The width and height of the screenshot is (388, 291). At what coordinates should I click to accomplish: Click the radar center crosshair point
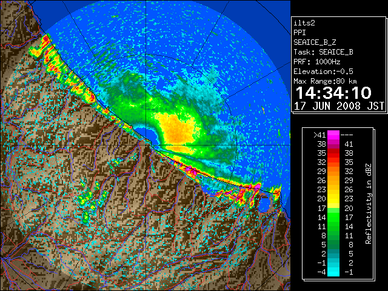click(146, 145)
